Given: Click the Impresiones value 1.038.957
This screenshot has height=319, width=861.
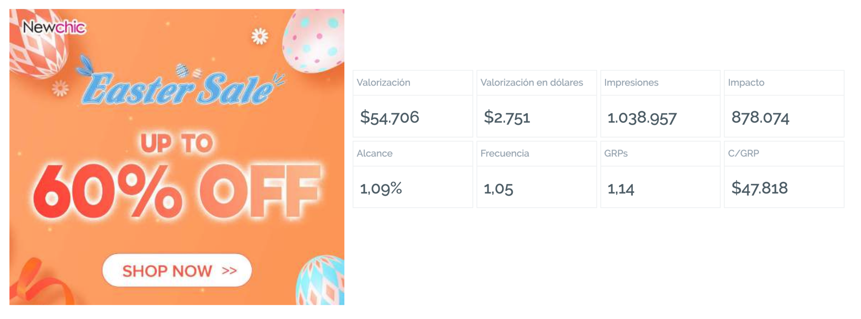Looking at the screenshot, I should click(642, 118).
